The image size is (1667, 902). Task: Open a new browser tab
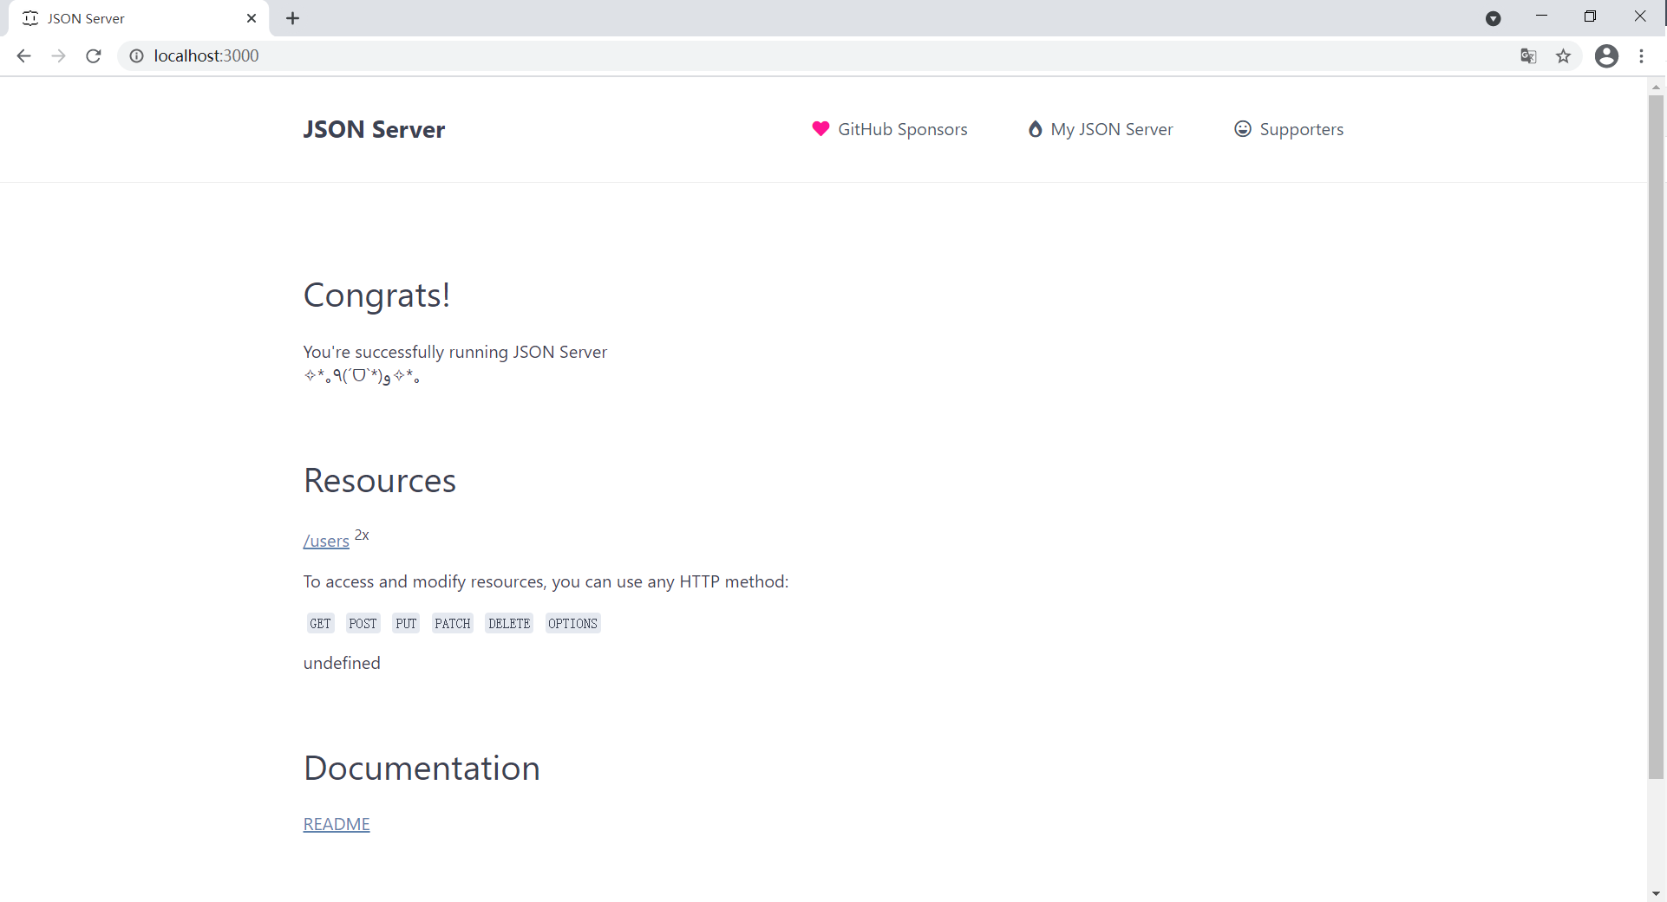[x=292, y=17]
